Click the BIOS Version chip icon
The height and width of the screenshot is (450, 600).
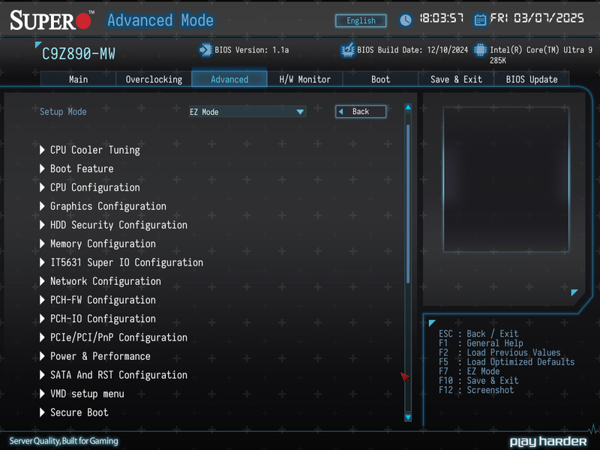[205, 50]
